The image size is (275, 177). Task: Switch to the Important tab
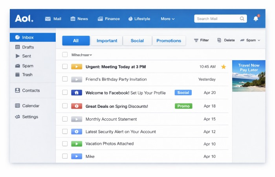[107, 41]
